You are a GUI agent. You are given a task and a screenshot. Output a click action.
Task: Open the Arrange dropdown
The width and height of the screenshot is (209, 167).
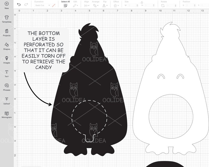pos(96,6)
